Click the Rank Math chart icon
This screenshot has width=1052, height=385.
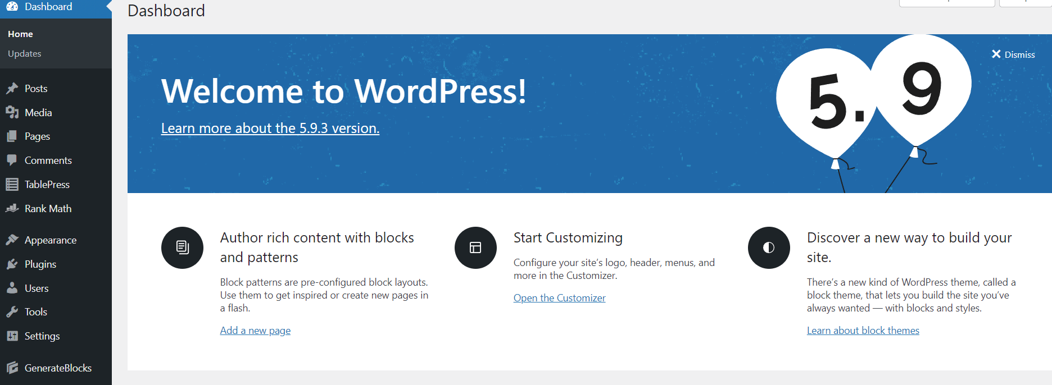(x=12, y=209)
